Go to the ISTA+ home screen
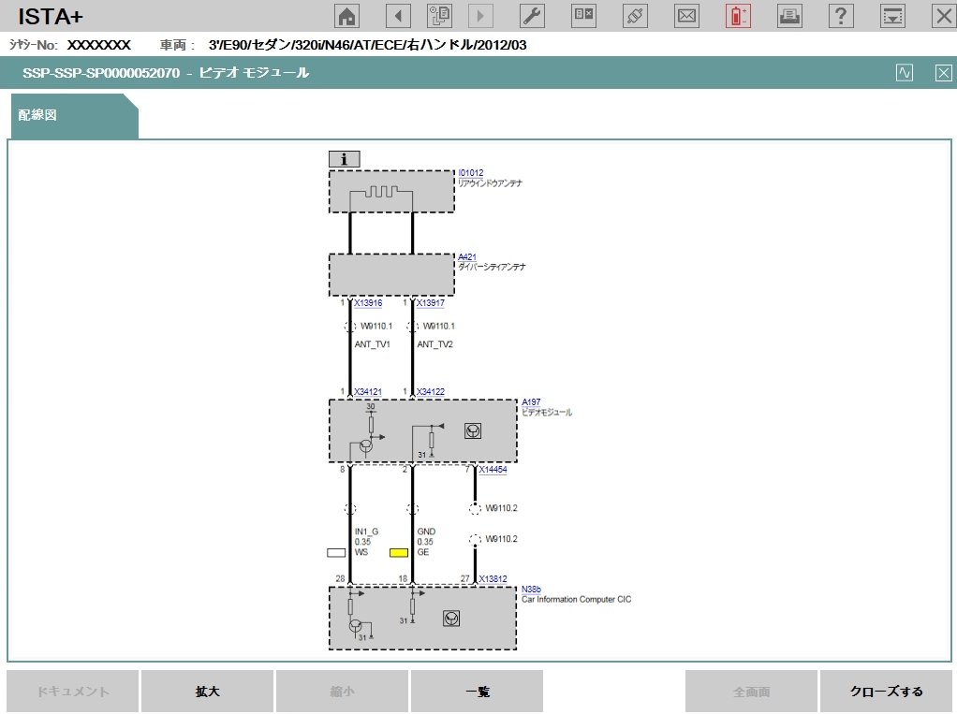957x714 pixels. click(346, 16)
